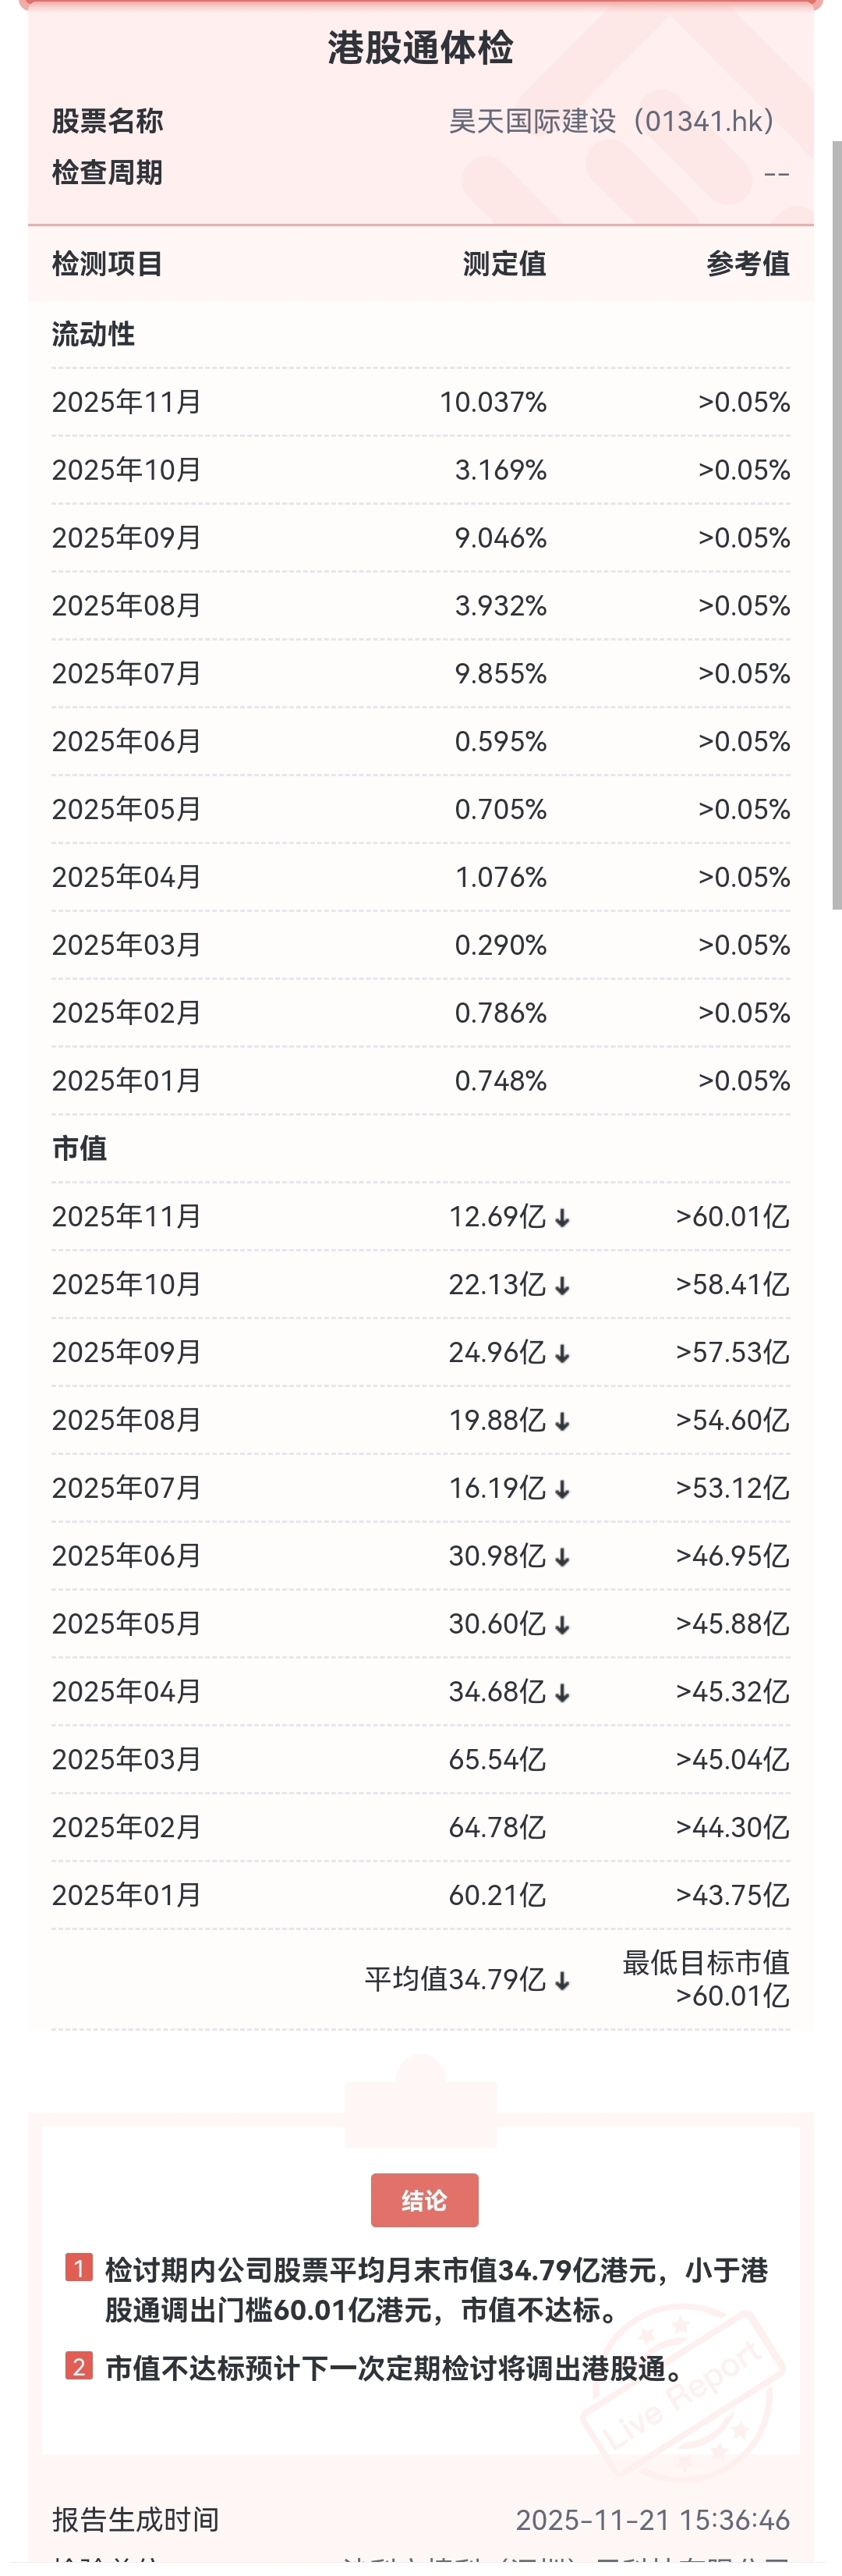
Task: Select the 2025年03月 market value 65.54亿
Action: tap(497, 1760)
